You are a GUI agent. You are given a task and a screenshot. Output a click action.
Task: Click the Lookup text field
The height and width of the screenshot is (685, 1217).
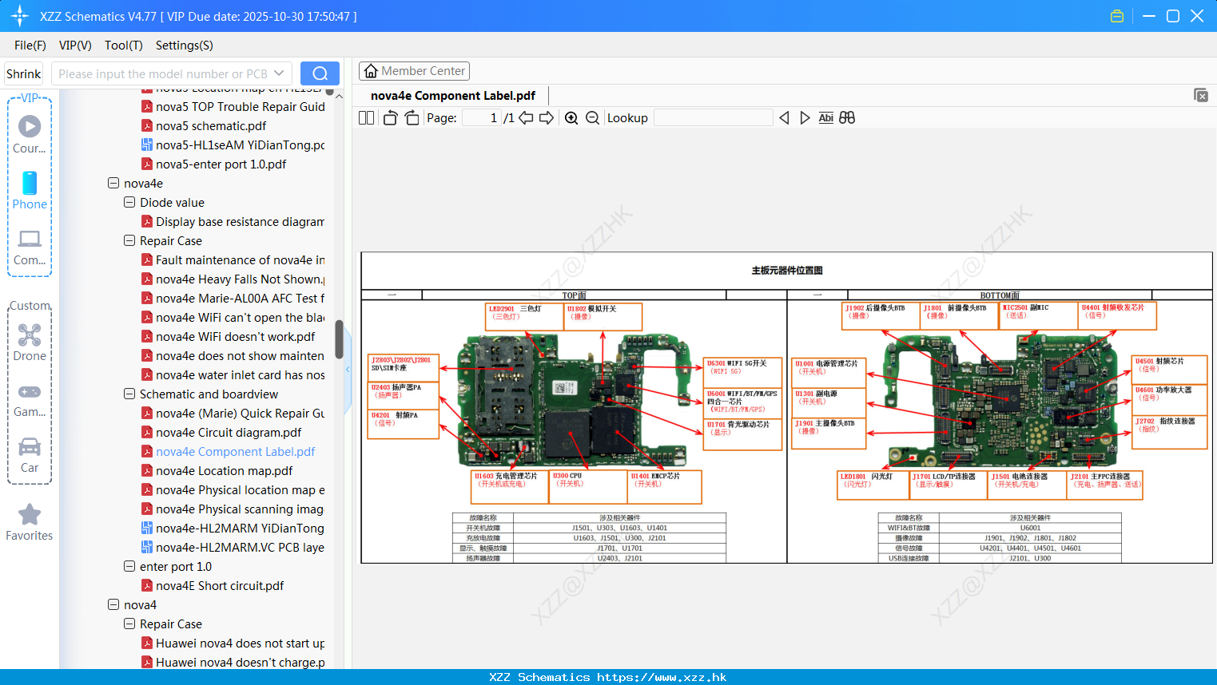[713, 118]
